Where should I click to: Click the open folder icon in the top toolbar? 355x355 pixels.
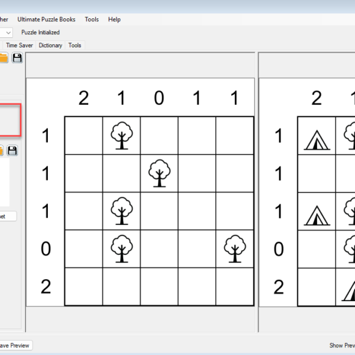(3, 57)
